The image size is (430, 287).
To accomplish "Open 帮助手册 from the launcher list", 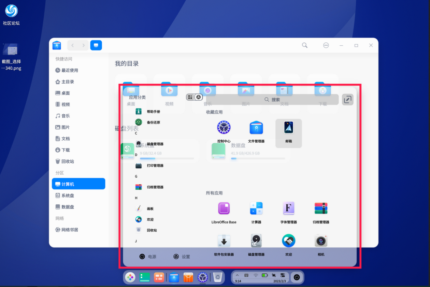I will pyautogui.click(x=147, y=112).
